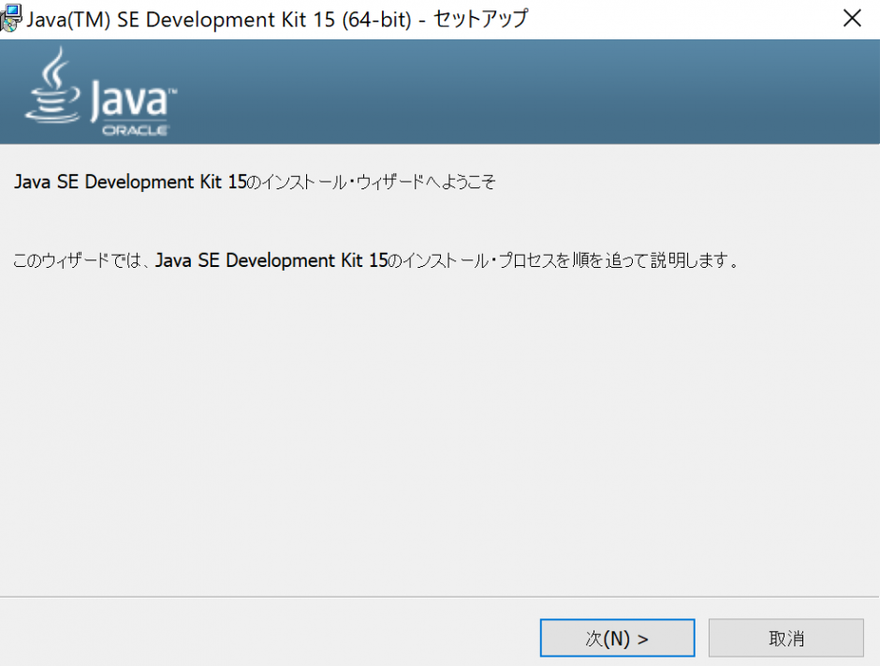Choose the cancel option labeled 取消
The height and width of the screenshot is (666, 880).
pyautogui.click(x=785, y=637)
